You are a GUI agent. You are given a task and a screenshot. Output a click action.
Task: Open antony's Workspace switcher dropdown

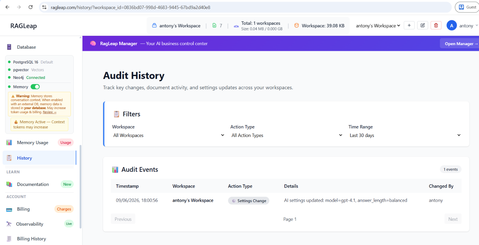(x=378, y=26)
